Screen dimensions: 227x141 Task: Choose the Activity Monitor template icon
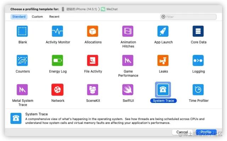(57, 31)
